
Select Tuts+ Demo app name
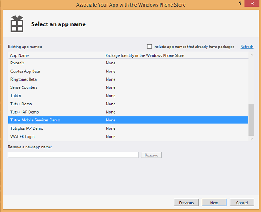[x=128, y=104]
